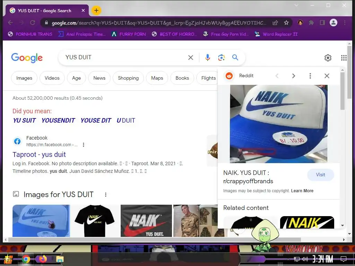The image size is (355, 266).
Task: Open NAIK. YUS DUIT : r/crappyoffbrands title
Action: pos(248,177)
